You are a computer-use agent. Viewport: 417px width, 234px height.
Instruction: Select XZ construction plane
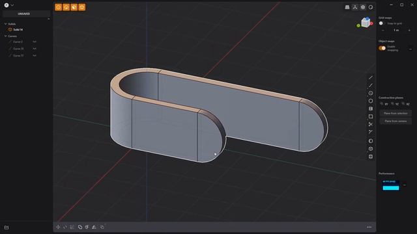point(405,104)
